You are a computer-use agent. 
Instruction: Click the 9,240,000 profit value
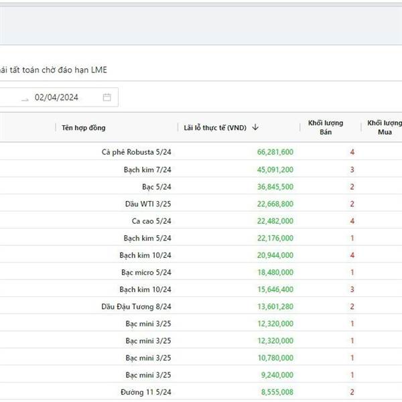(x=277, y=375)
